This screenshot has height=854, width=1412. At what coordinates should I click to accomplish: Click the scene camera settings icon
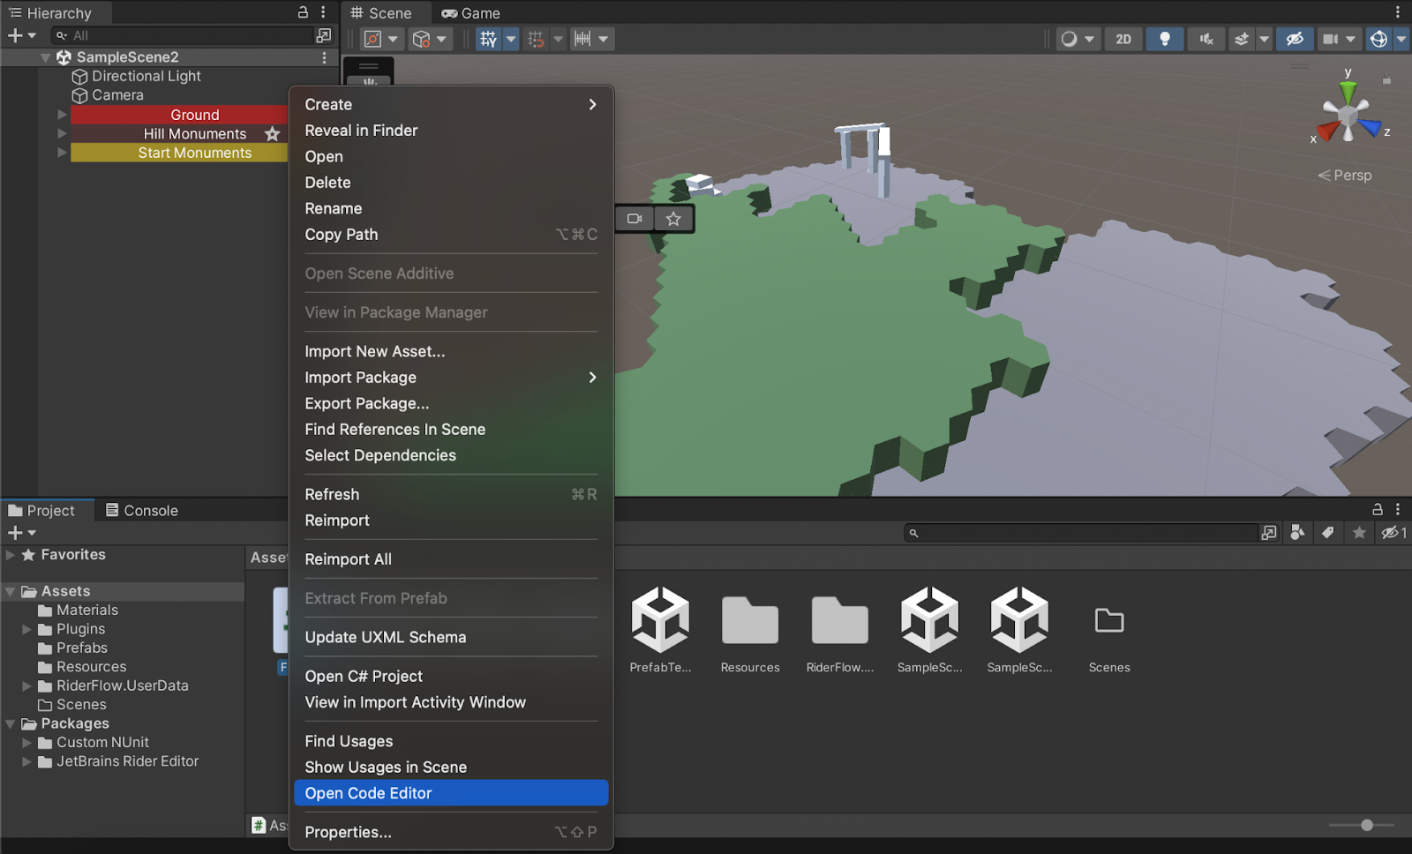(x=1330, y=39)
